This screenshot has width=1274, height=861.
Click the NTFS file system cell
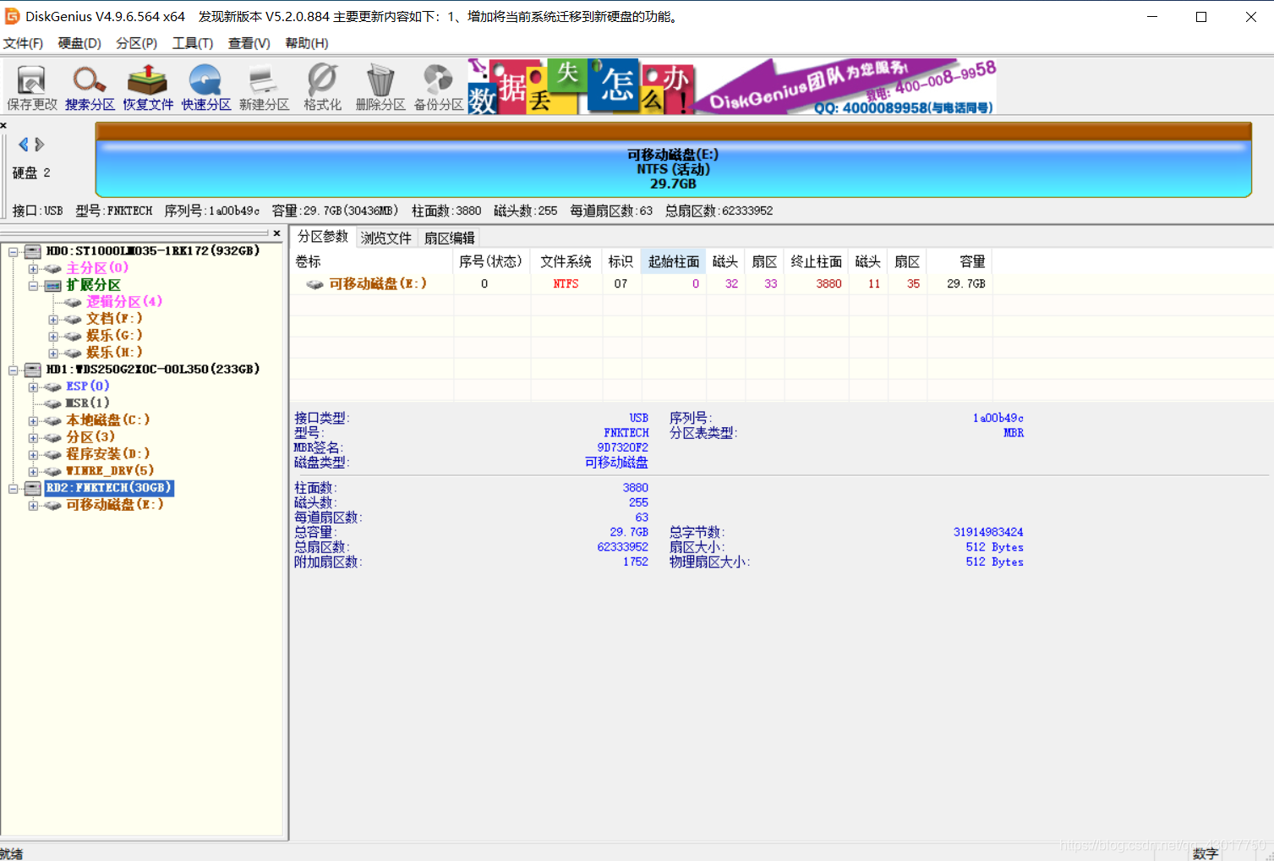[566, 284]
